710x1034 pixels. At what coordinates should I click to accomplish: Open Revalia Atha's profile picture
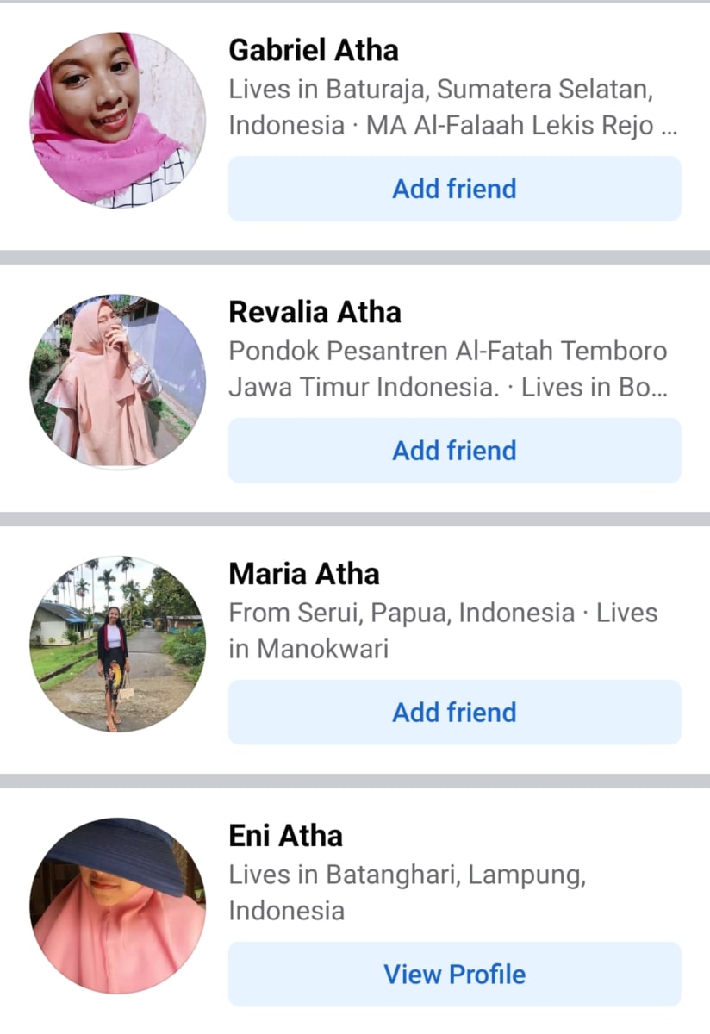coord(118,382)
